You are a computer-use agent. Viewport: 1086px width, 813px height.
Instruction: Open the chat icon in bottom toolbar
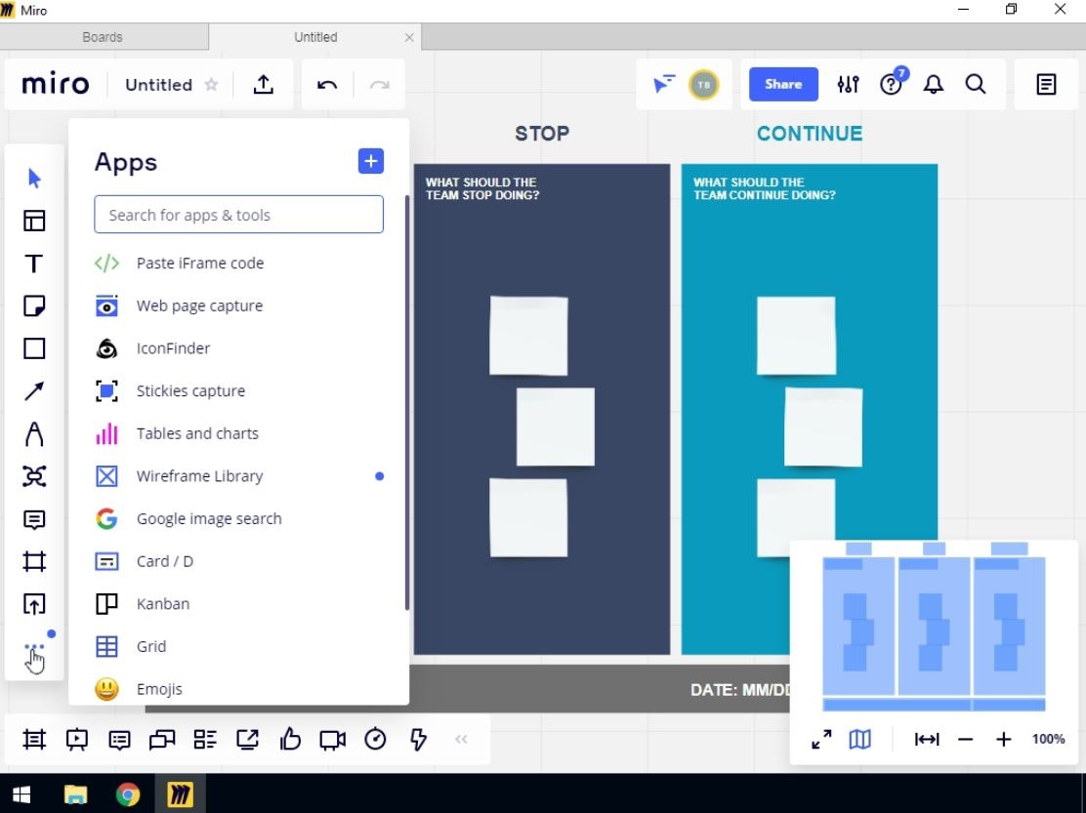pyautogui.click(x=162, y=740)
